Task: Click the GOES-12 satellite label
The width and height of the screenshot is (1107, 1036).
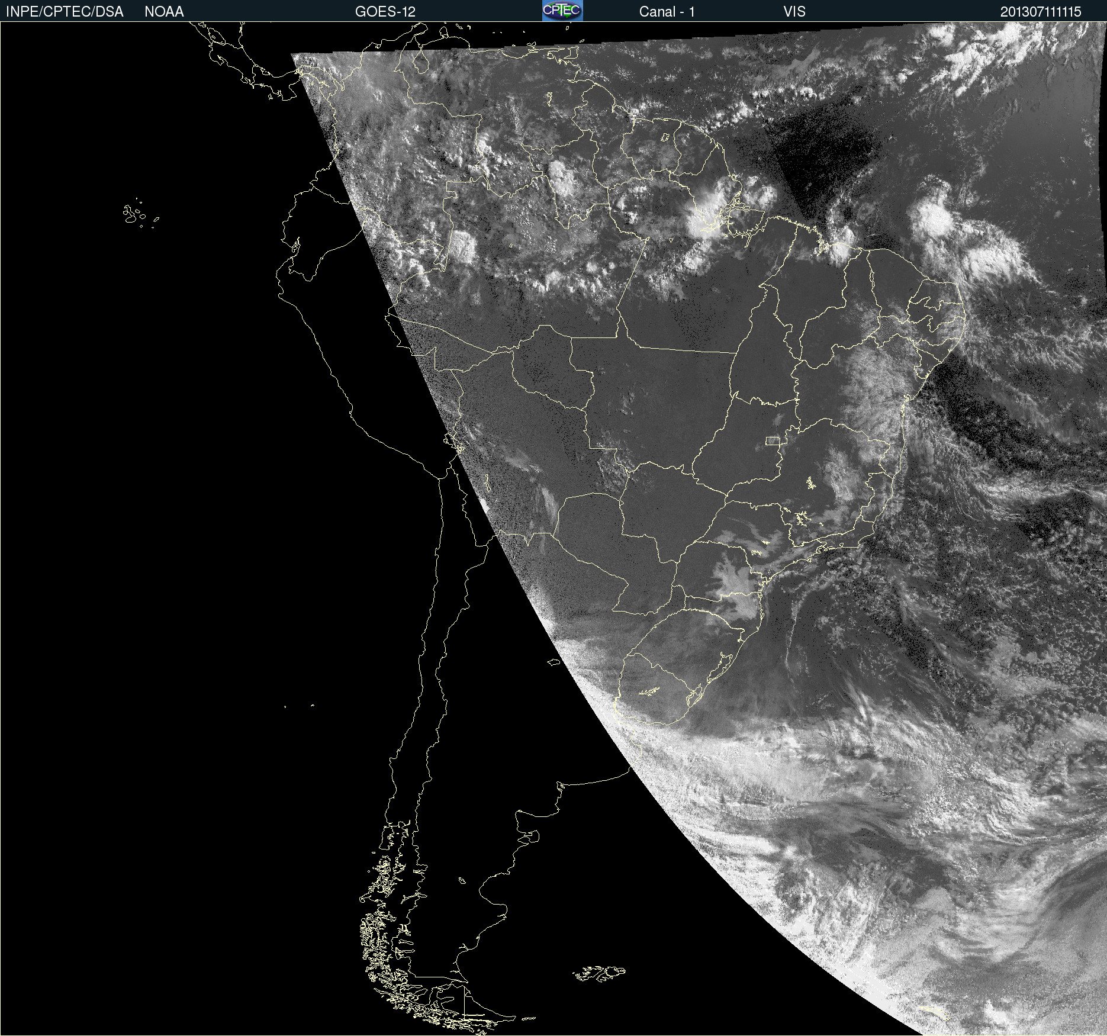Action: coord(385,12)
